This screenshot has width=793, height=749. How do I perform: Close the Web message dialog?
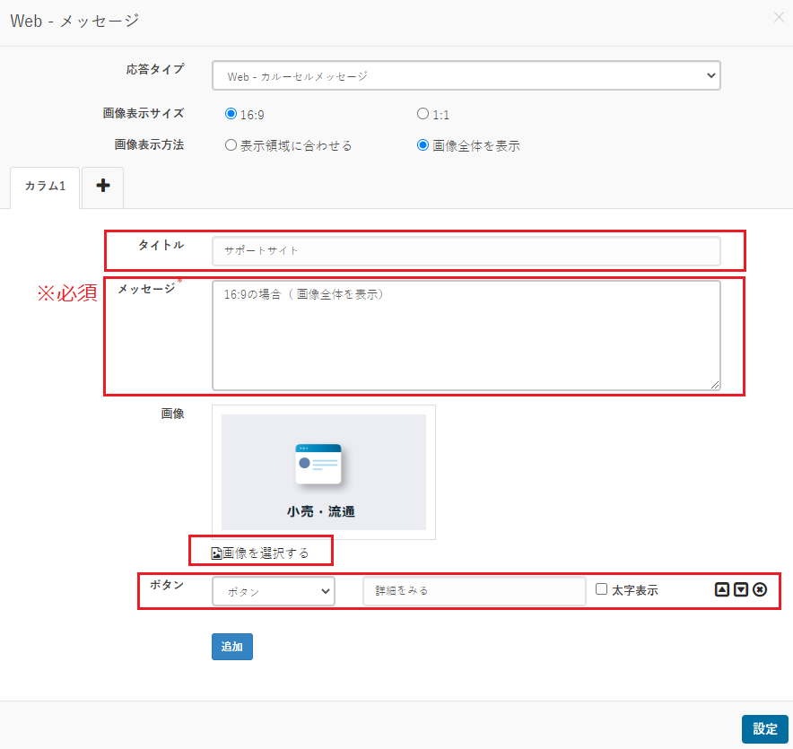tap(779, 18)
